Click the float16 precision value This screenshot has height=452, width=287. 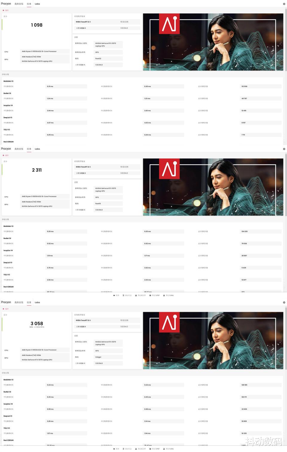108,204
